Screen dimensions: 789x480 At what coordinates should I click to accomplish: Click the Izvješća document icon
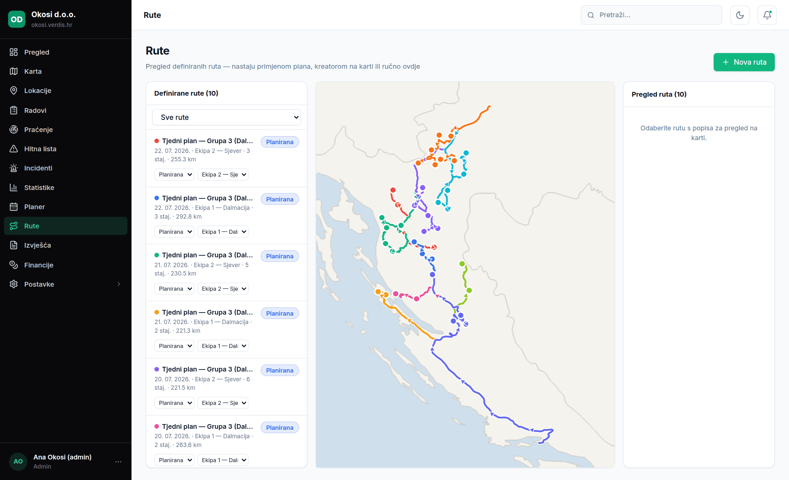coord(13,245)
